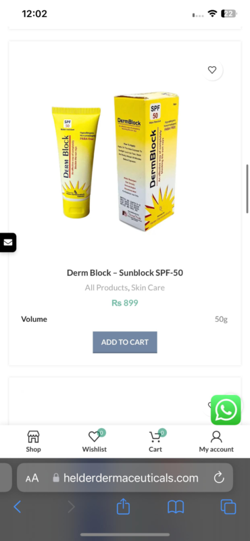Open the Shop tab in the bottom bar
Viewport: 250px width, 541px height.
point(34,442)
